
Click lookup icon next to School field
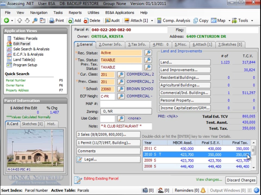pos(121,89)
